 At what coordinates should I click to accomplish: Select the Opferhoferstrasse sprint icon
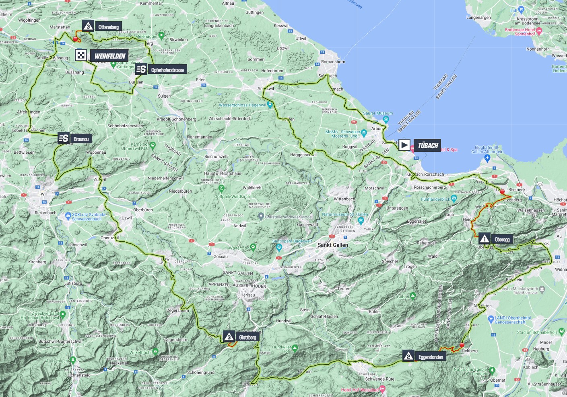(141, 69)
